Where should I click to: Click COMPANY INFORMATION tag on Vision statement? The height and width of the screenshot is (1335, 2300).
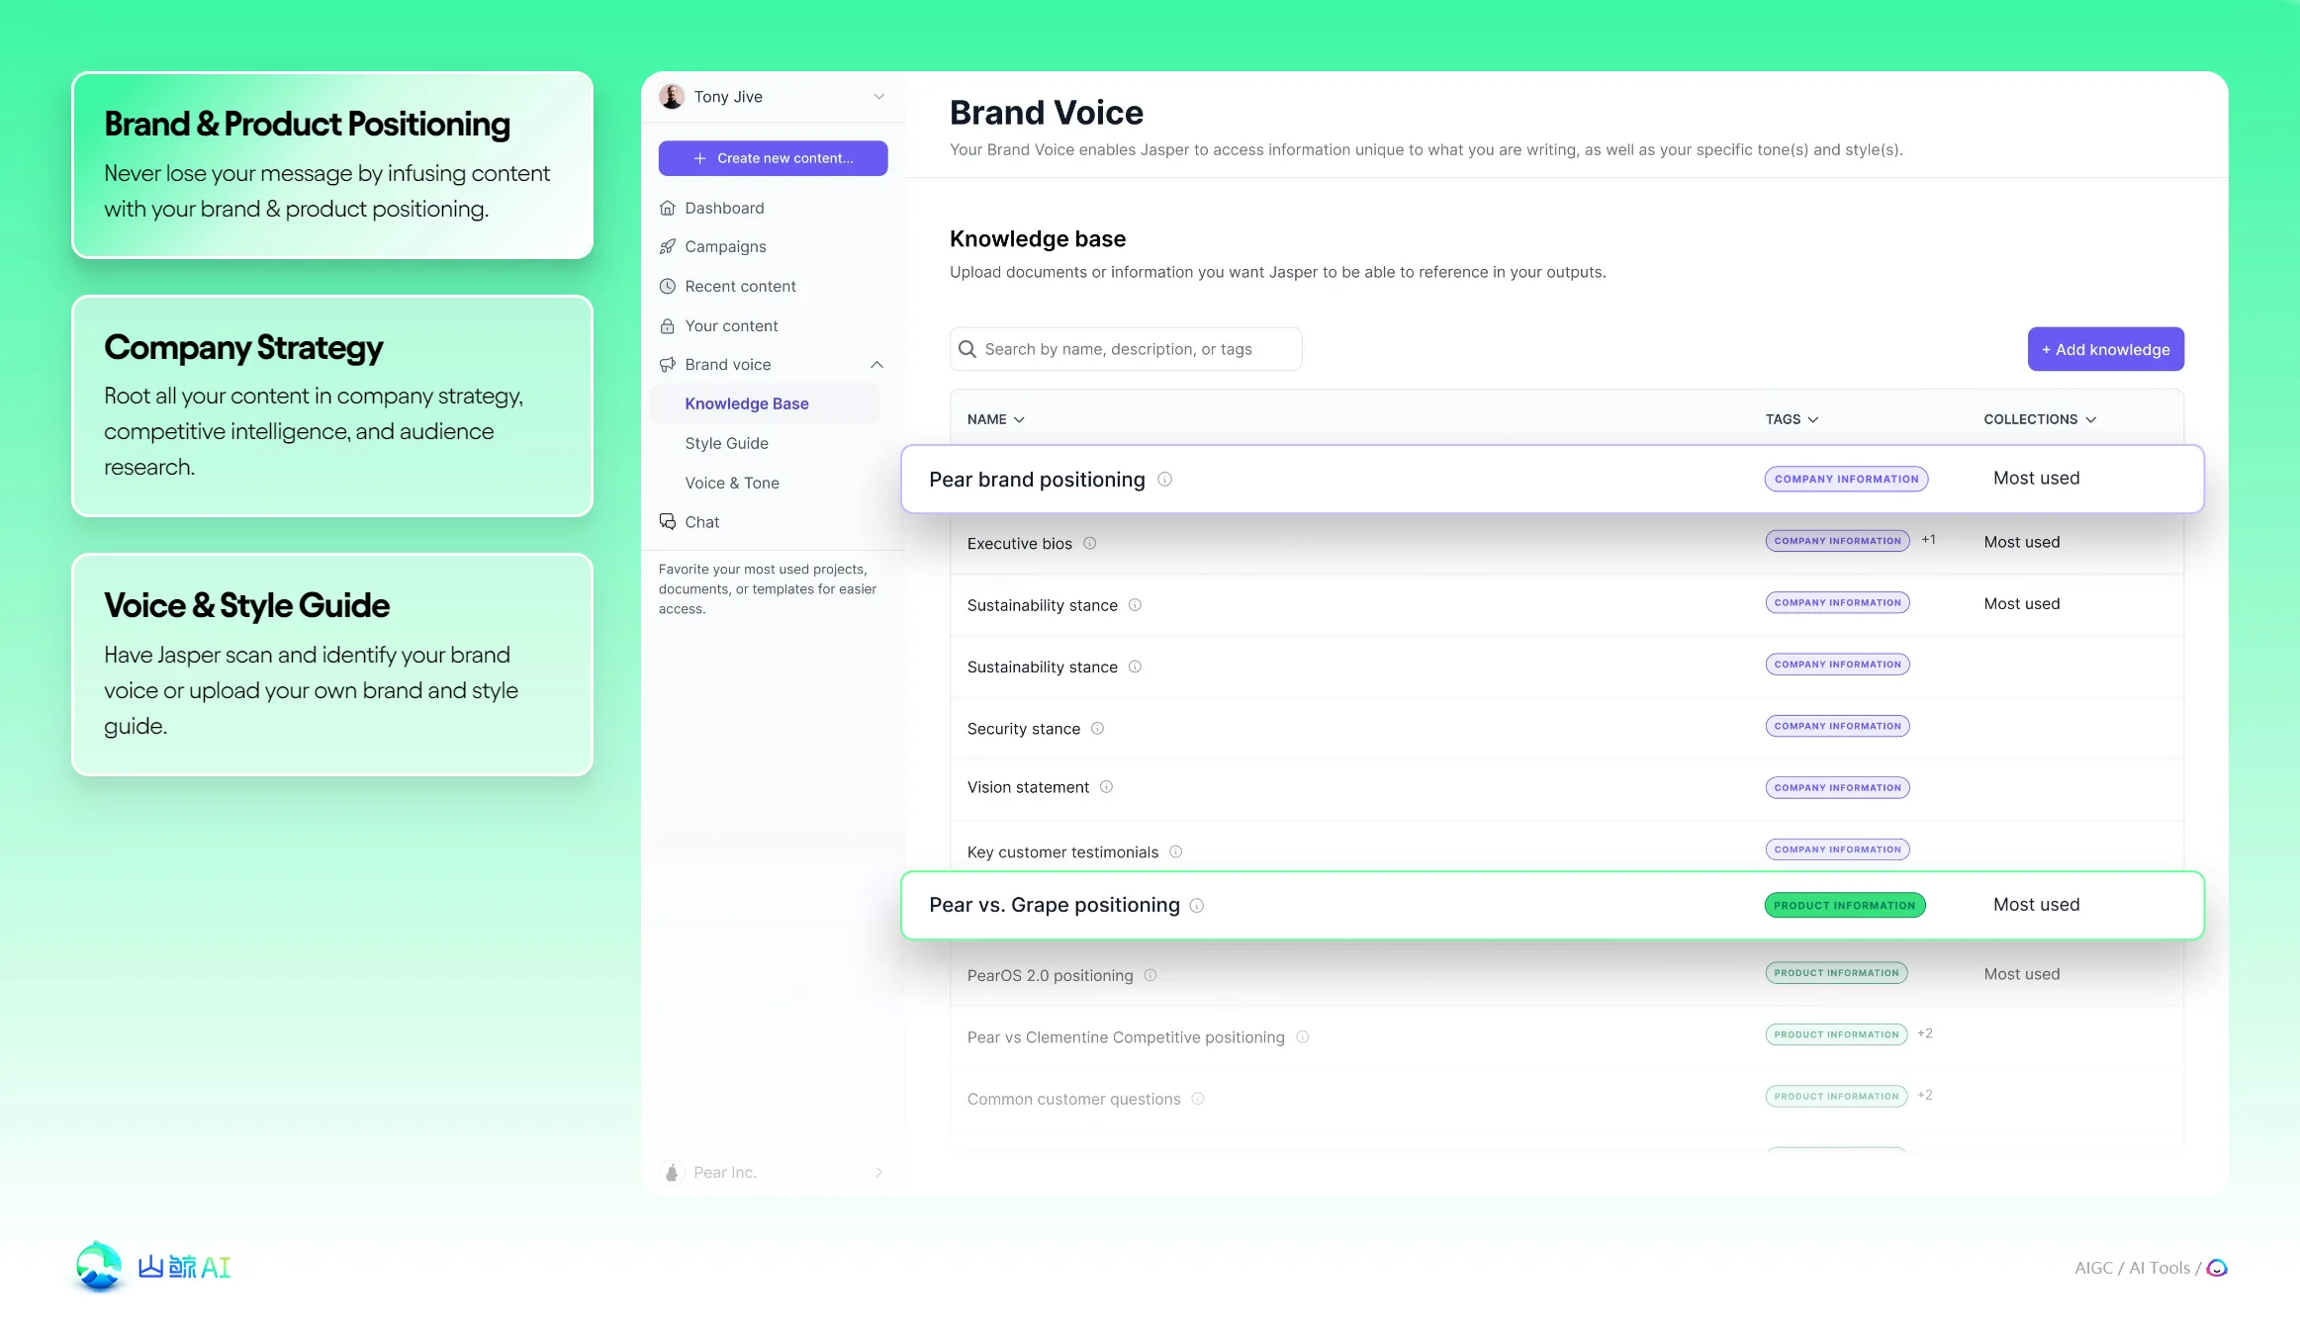(1838, 788)
